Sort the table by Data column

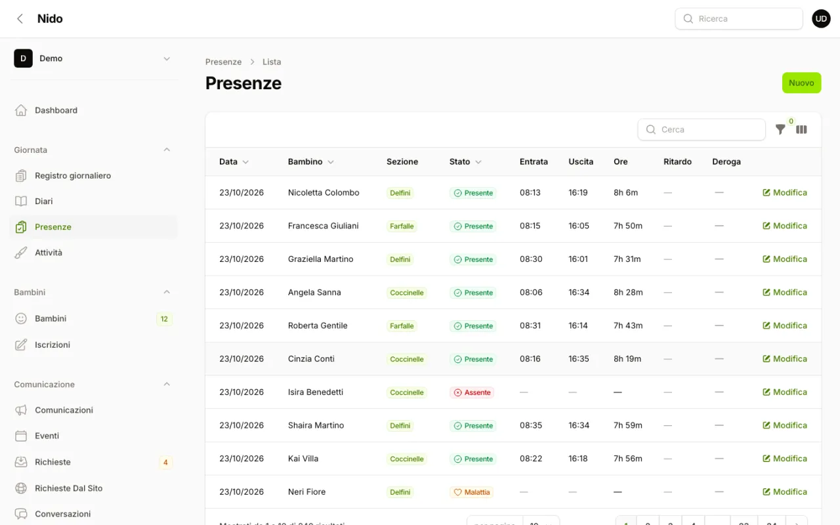tap(234, 161)
